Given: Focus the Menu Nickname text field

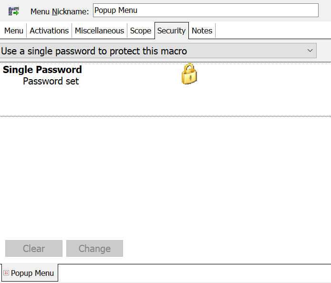Looking at the screenshot, I should pos(205,10).
